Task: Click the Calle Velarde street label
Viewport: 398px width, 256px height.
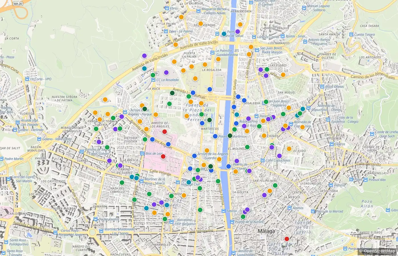Action: [160, 172]
